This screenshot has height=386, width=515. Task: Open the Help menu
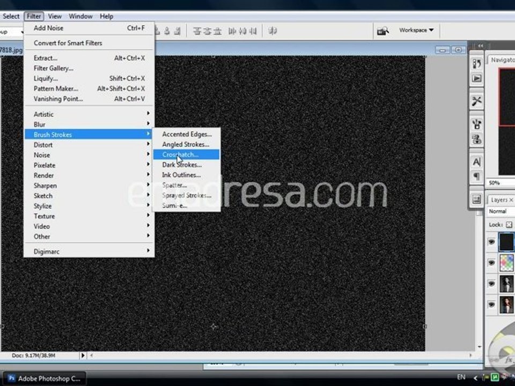106,16
